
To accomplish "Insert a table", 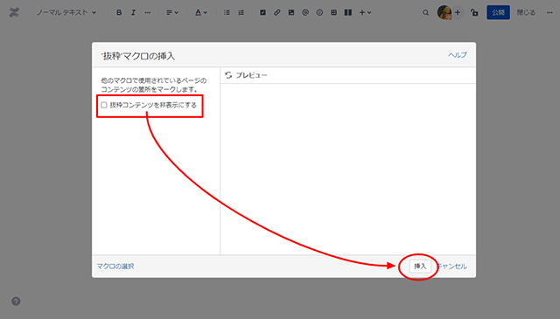I will [333, 12].
